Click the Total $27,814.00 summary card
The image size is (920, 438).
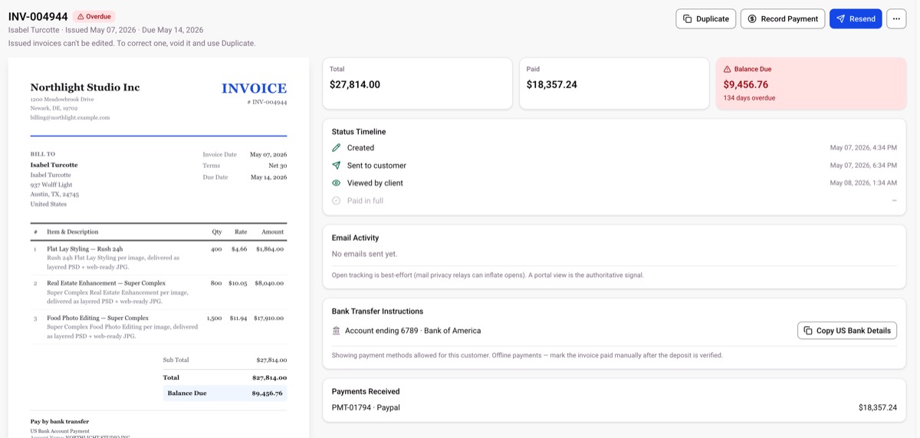point(417,84)
